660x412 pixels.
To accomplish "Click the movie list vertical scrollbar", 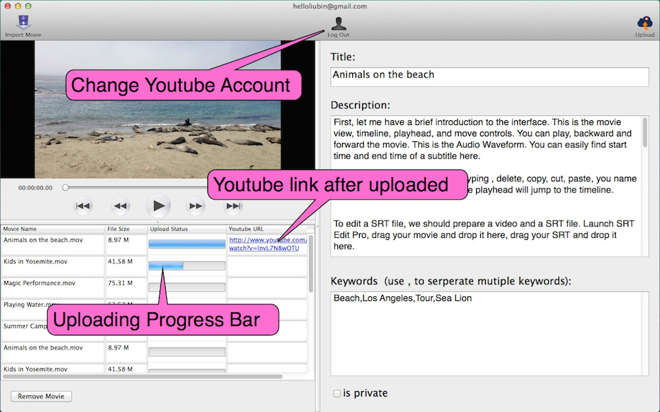I will (311, 263).
